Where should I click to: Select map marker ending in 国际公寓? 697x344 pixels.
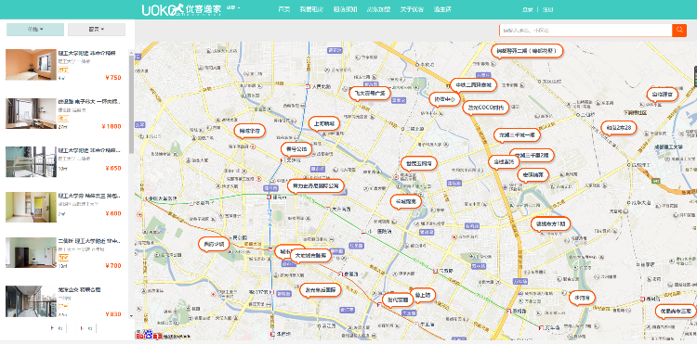316,185
